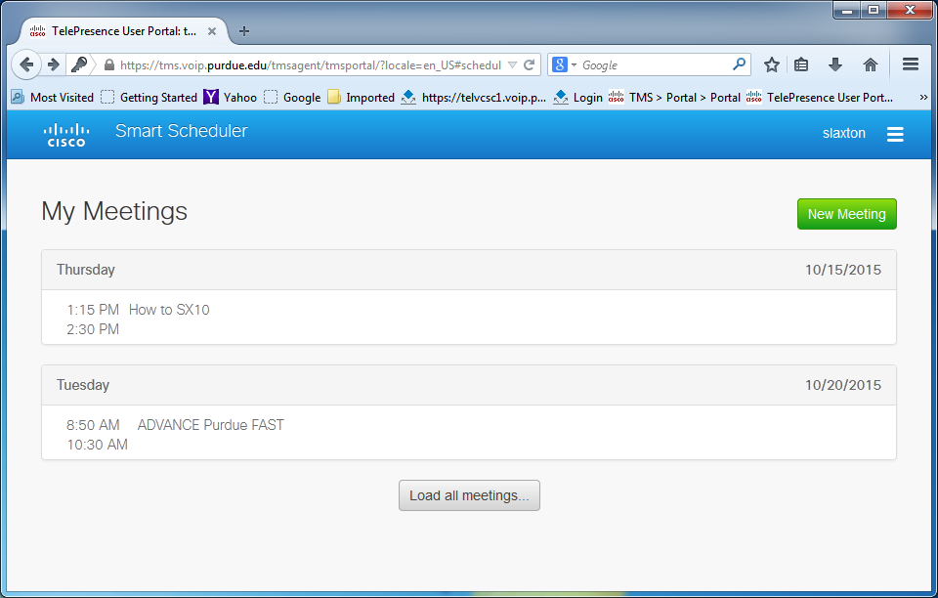Reload the page with refresh icon
Viewport: 938px width, 598px height.
tap(530, 65)
